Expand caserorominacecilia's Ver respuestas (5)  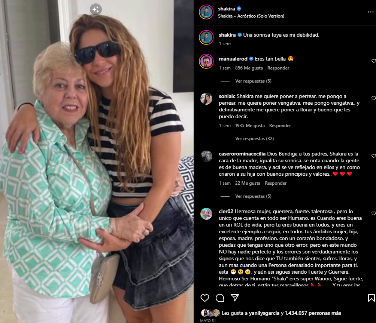pos(253,196)
